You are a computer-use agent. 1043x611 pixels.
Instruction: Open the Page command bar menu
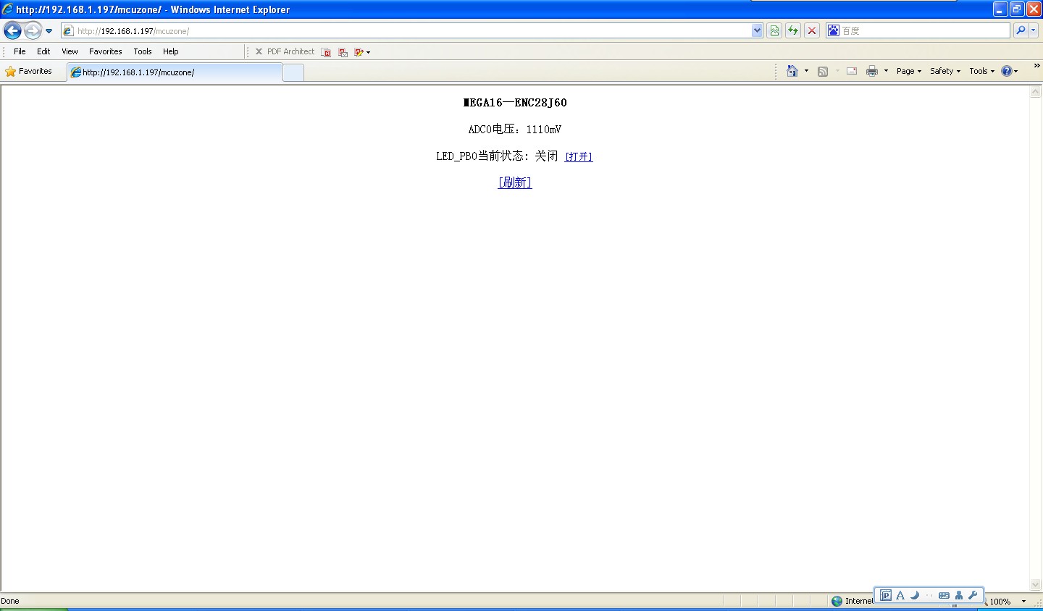908,71
